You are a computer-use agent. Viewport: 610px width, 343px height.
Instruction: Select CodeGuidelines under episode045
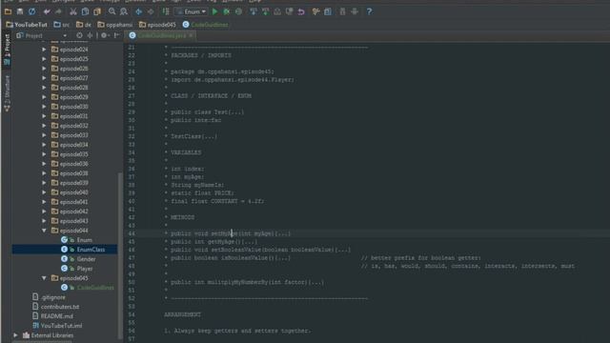click(88, 288)
